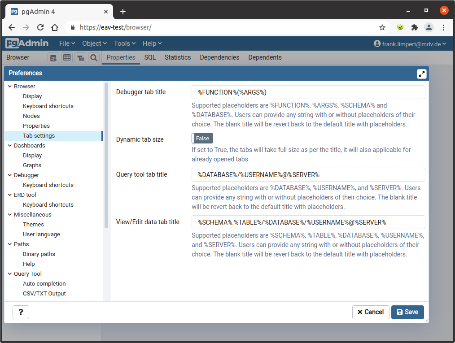Select Themes under Miscellaneous
Image resolution: width=455 pixels, height=343 pixels.
(34, 225)
